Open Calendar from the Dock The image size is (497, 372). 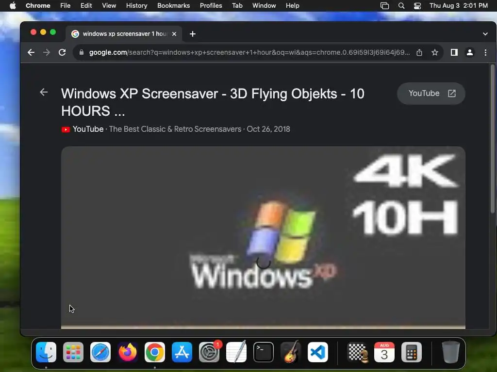(x=384, y=352)
